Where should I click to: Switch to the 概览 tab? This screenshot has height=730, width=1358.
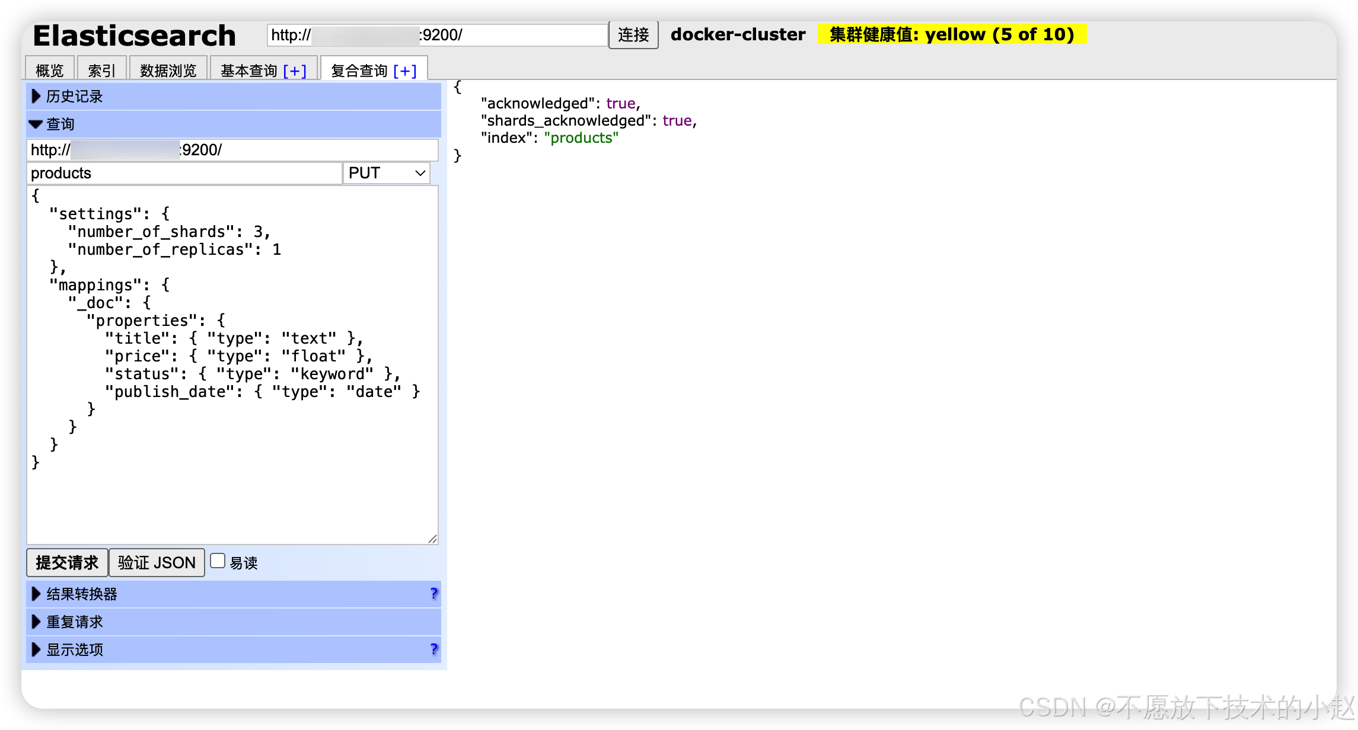pos(50,71)
